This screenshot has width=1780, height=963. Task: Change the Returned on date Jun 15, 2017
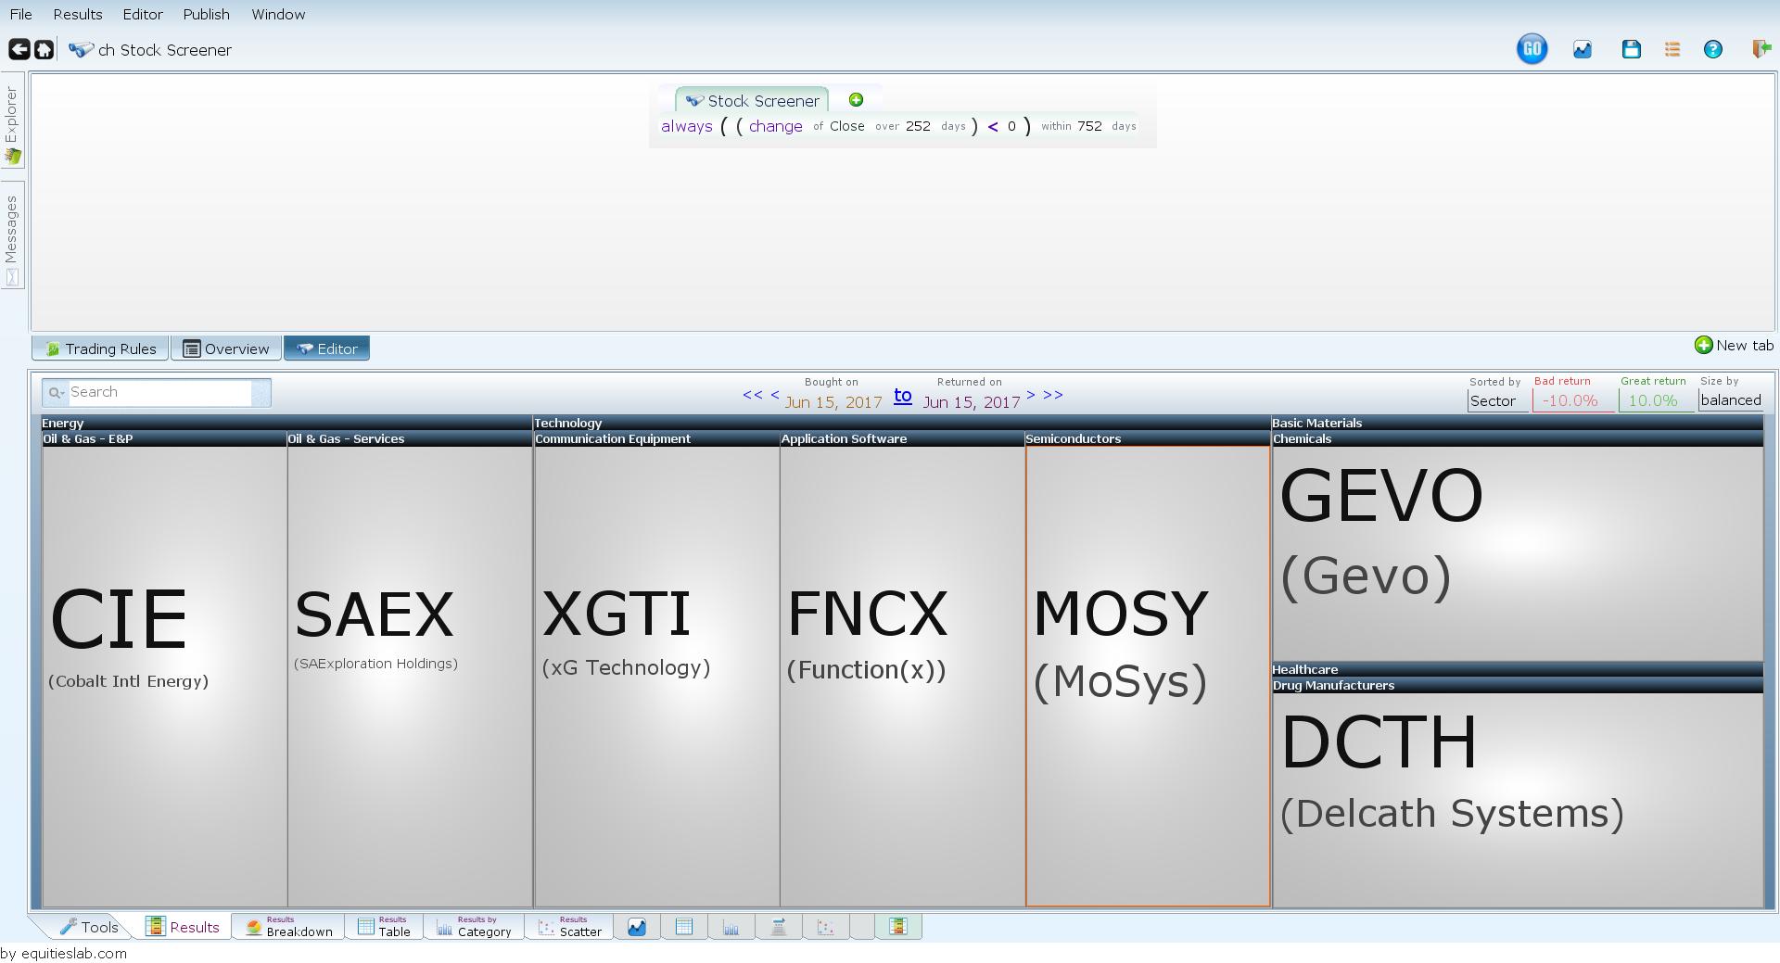click(972, 402)
